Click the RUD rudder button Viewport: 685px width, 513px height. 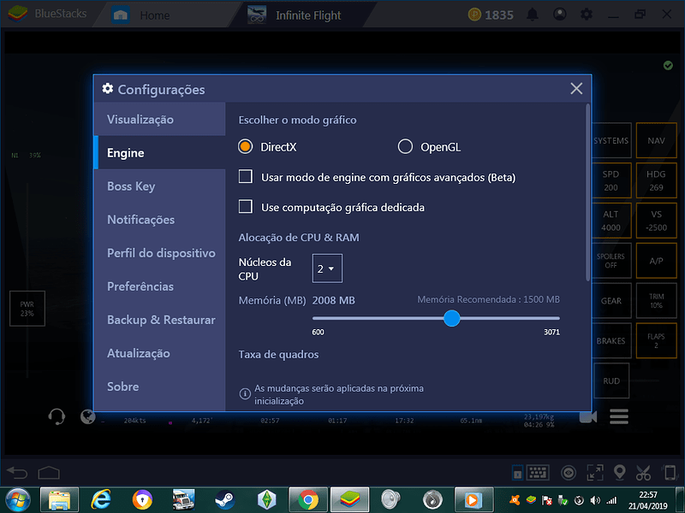pyautogui.click(x=611, y=380)
